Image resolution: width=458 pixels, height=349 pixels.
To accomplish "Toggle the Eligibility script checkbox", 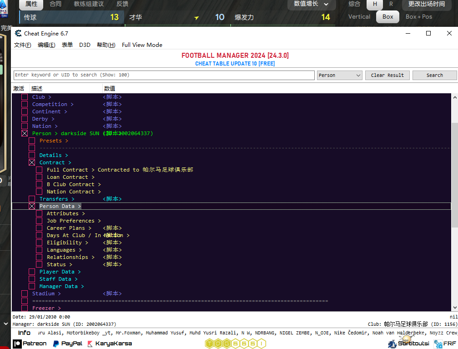I will pos(39,243).
